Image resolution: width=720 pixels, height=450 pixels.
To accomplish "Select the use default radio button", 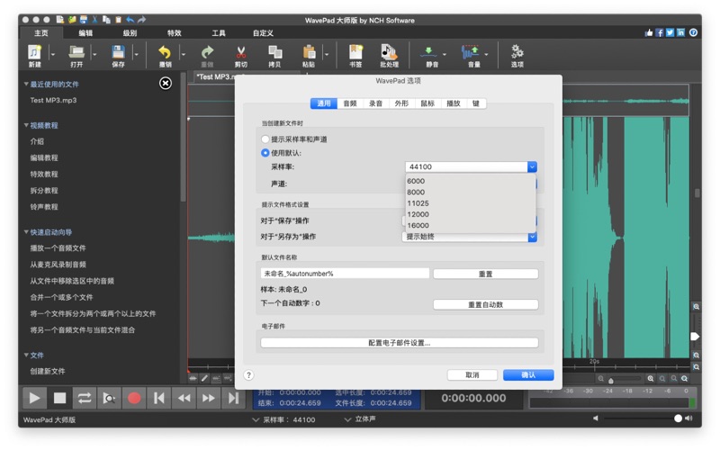I will pos(265,153).
